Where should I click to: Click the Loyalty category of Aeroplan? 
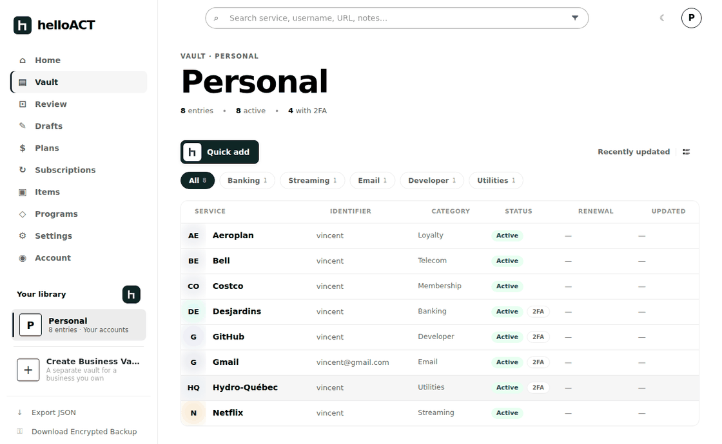[431, 236]
